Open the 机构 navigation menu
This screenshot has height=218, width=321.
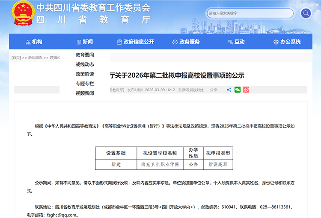[34, 42]
